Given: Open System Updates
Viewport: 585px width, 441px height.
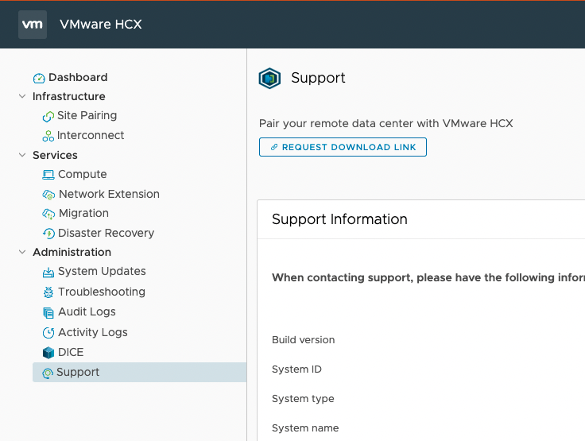Looking at the screenshot, I should 102,271.
